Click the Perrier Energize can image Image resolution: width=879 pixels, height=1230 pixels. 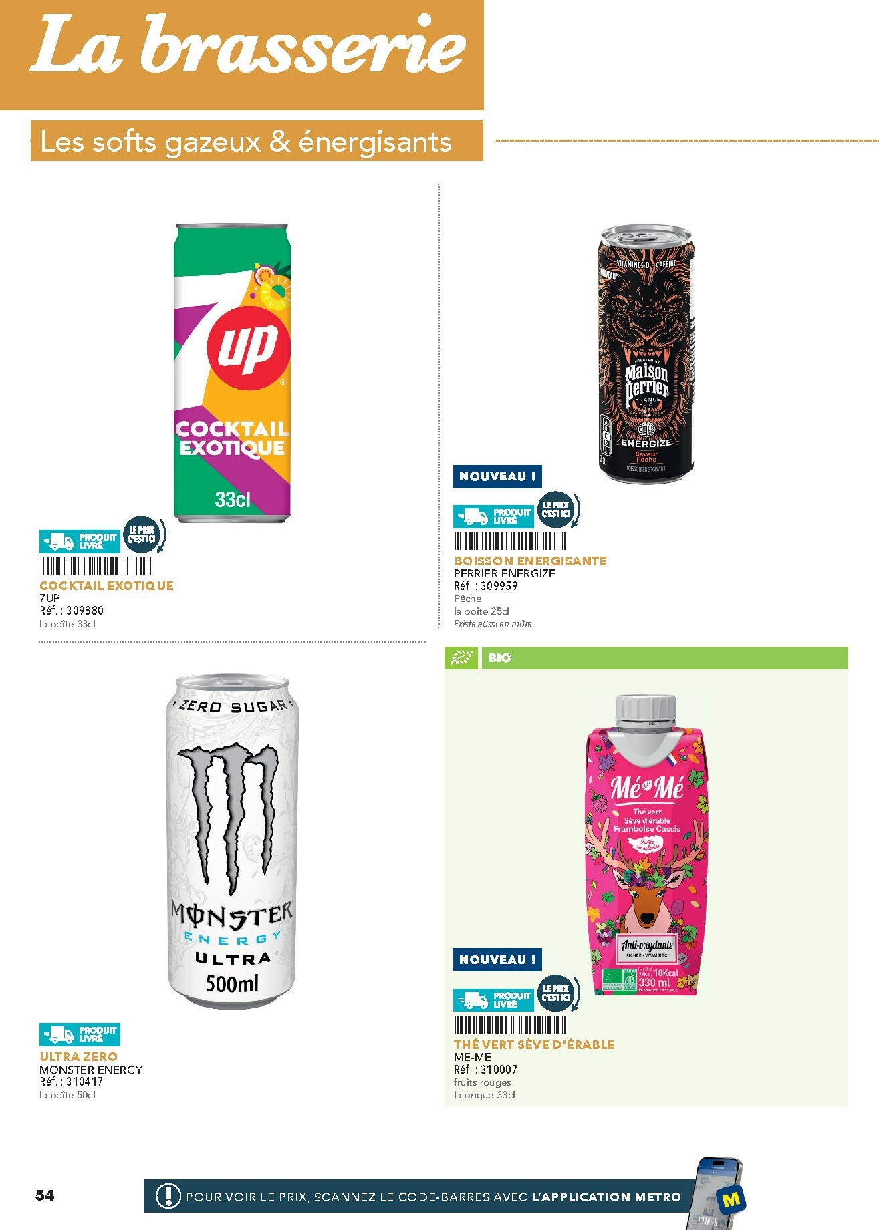pos(646,354)
